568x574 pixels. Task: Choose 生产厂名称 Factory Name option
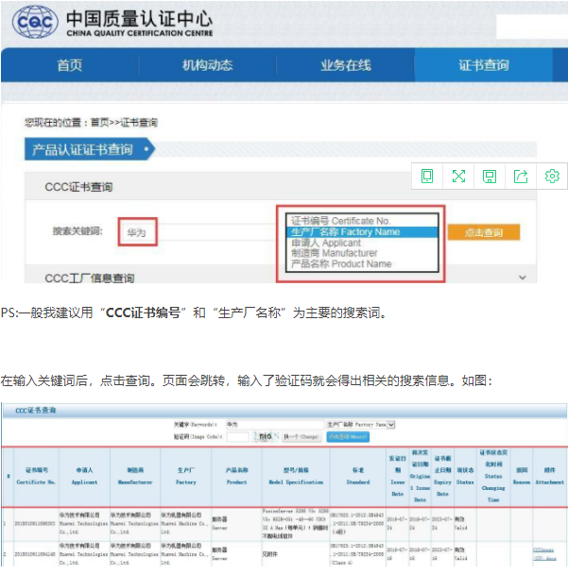pyautogui.click(x=362, y=231)
